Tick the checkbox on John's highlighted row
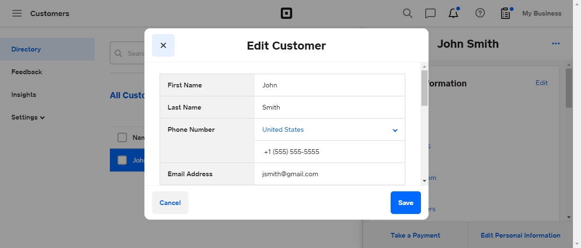 tap(122, 160)
